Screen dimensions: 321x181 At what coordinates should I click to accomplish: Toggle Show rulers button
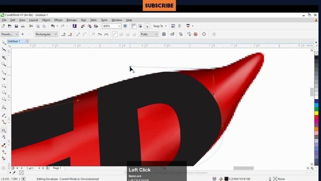tap(133, 26)
